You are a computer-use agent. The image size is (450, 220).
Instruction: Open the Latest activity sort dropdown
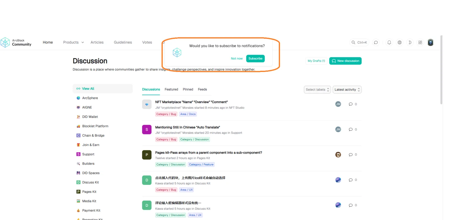[x=347, y=90]
